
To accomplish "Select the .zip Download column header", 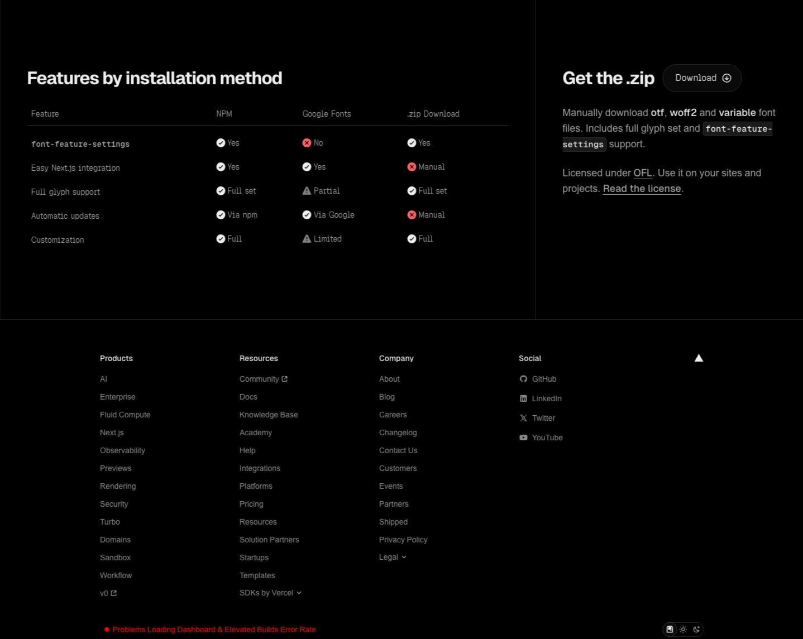I will (x=433, y=114).
